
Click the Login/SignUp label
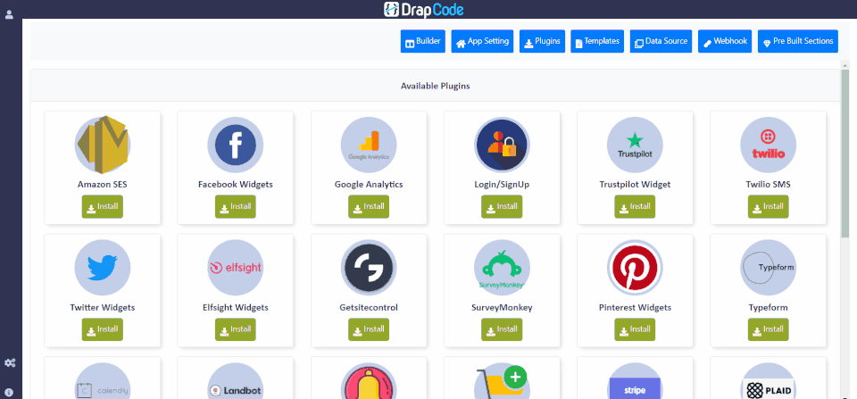tap(502, 184)
